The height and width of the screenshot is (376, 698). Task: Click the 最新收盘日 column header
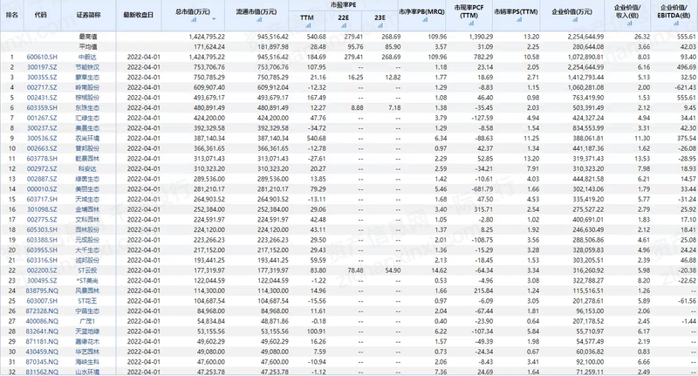pos(137,15)
